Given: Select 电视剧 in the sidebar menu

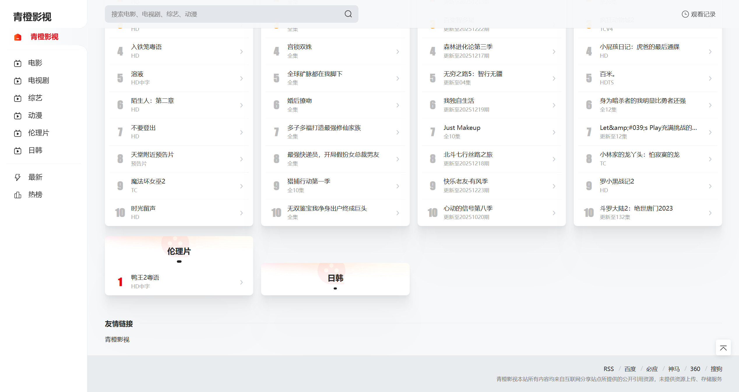Looking at the screenshot, I should pos(38,80).
